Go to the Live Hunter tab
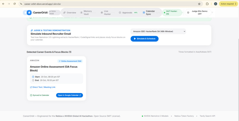 (106, 13)
